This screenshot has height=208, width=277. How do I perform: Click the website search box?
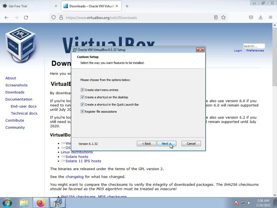pos(254,46)
